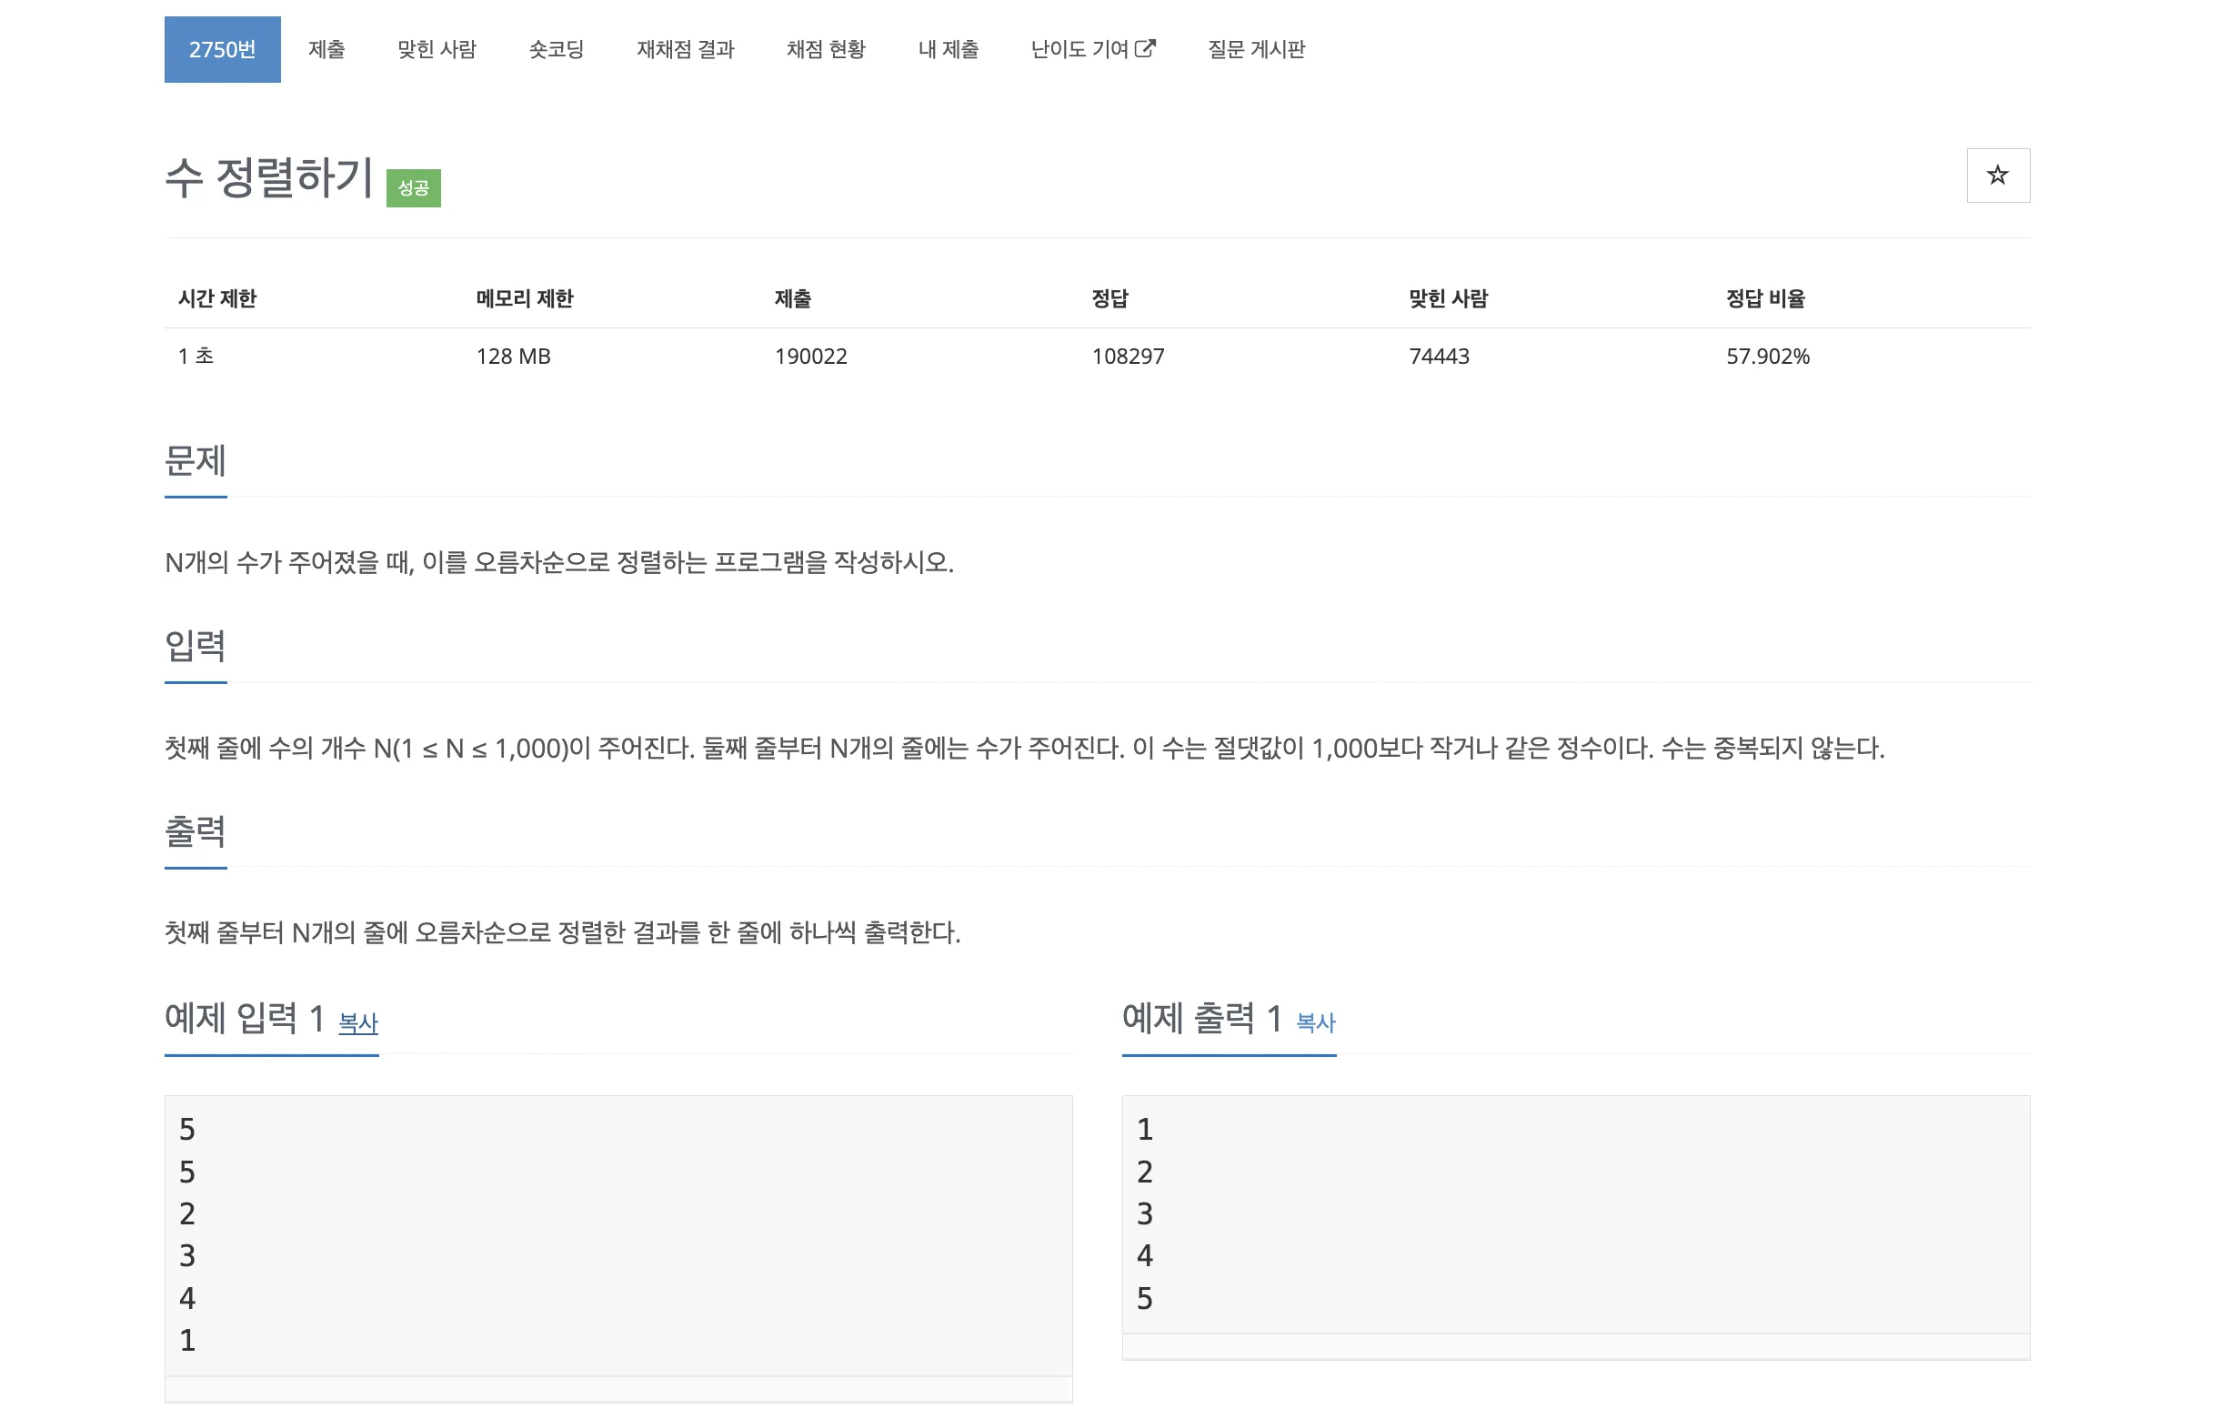The image size is (2239, 1419).
Task: Open the 질문 게시판 tab
Action: click(1256, 49)
